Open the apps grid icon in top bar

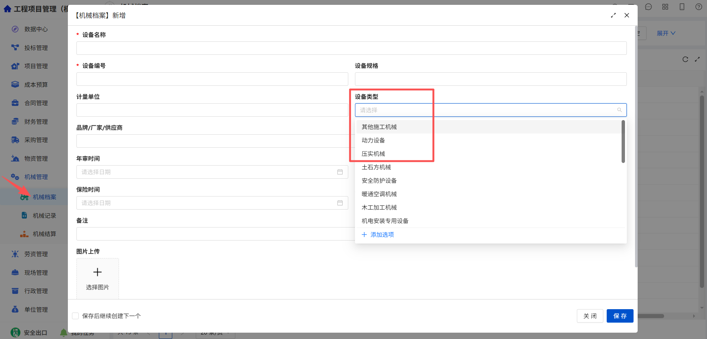click(x=665, y=7)
